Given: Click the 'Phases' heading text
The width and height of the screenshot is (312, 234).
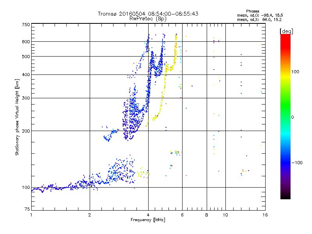Looking at the screenshot, I should click(x=252, y=11).
